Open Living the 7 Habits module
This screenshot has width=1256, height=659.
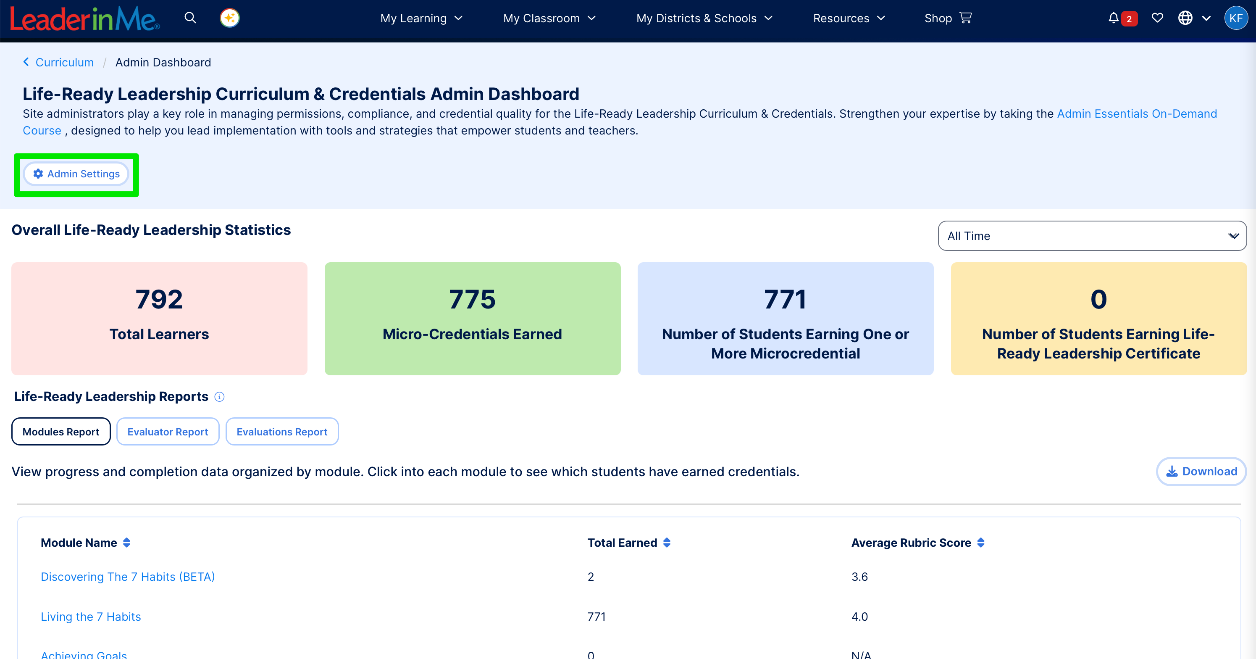click(x=91, y=617)
